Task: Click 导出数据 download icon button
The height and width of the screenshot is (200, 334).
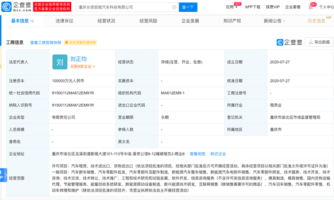Action: 319,42
